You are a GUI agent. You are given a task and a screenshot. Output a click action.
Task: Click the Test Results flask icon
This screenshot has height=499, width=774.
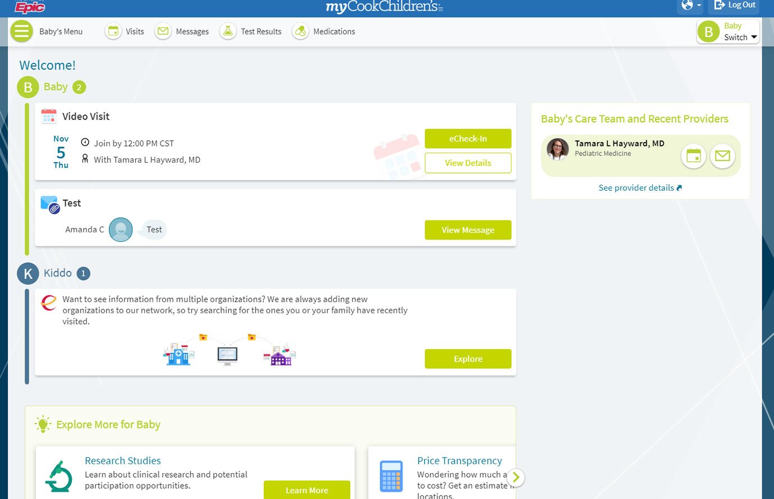point(228,31)
